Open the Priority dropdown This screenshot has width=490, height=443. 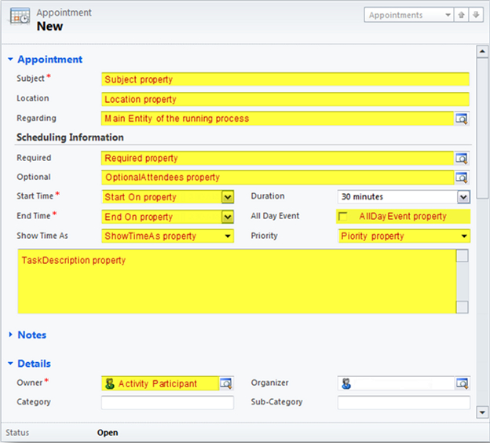(x=463, y=236)
